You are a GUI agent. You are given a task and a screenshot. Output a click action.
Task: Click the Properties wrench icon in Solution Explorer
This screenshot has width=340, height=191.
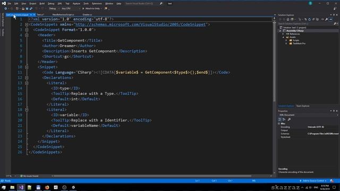click(x=327, y=19)
